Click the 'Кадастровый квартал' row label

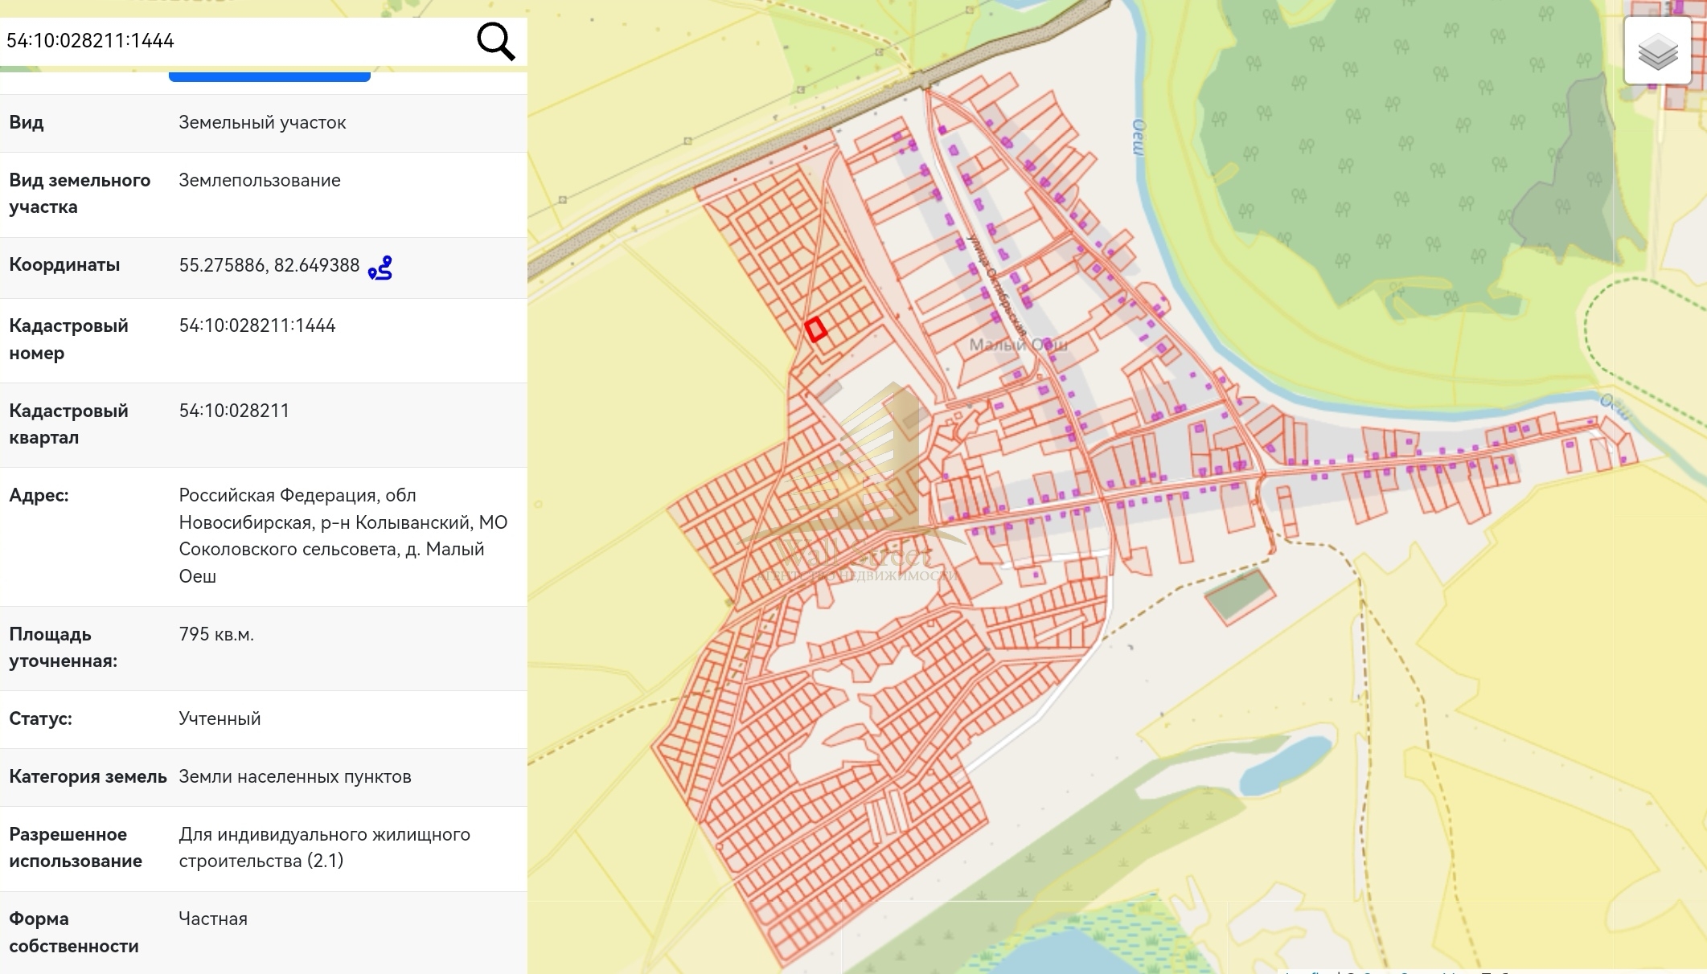68,424
